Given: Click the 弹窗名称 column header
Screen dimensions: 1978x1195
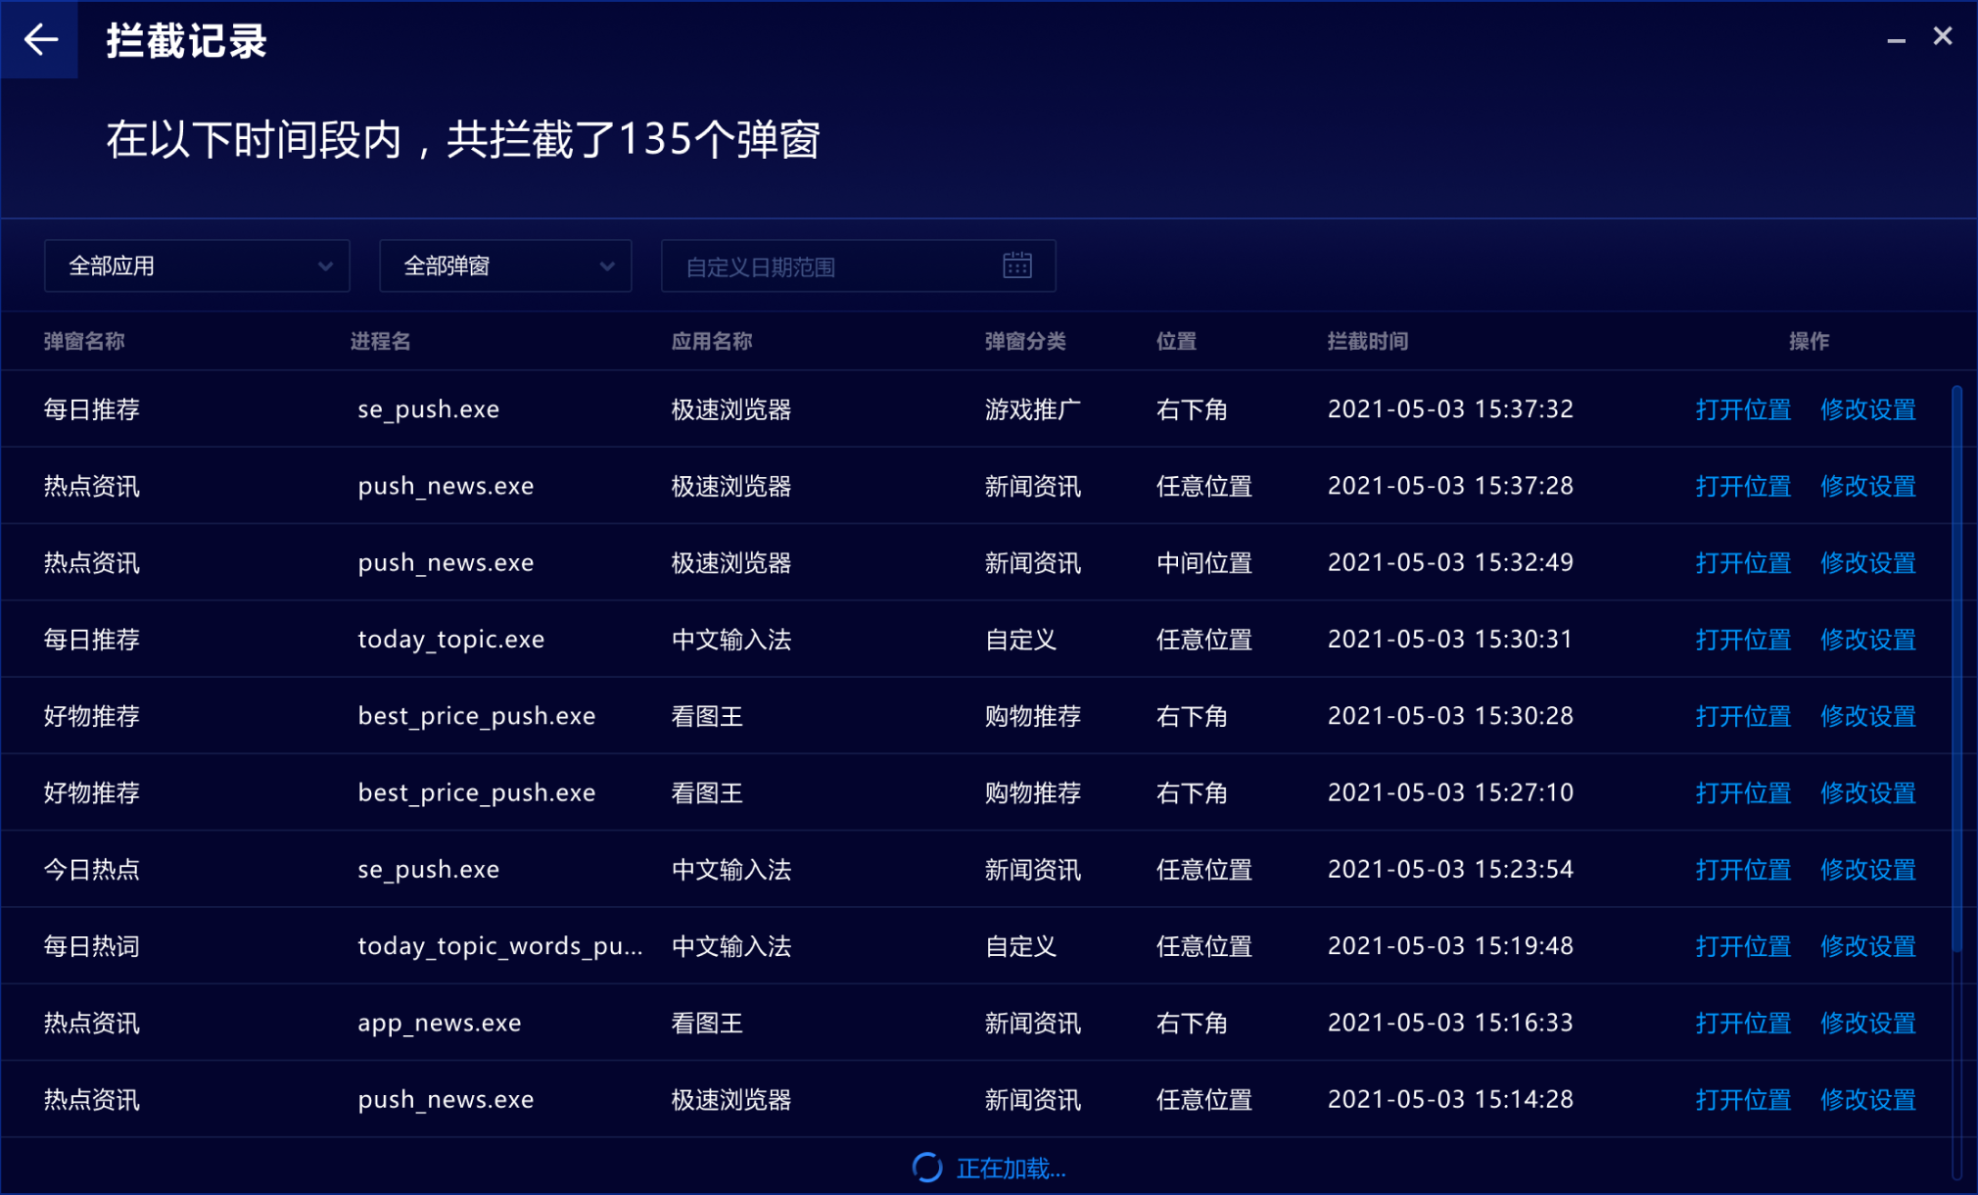Looking at the screenshot, I should click(84, 341).
